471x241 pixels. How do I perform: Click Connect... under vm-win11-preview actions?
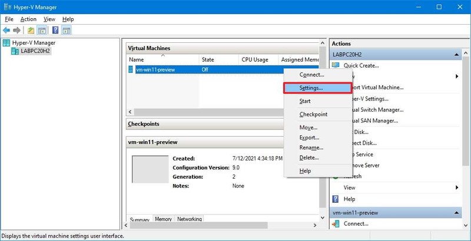point(356,223)
